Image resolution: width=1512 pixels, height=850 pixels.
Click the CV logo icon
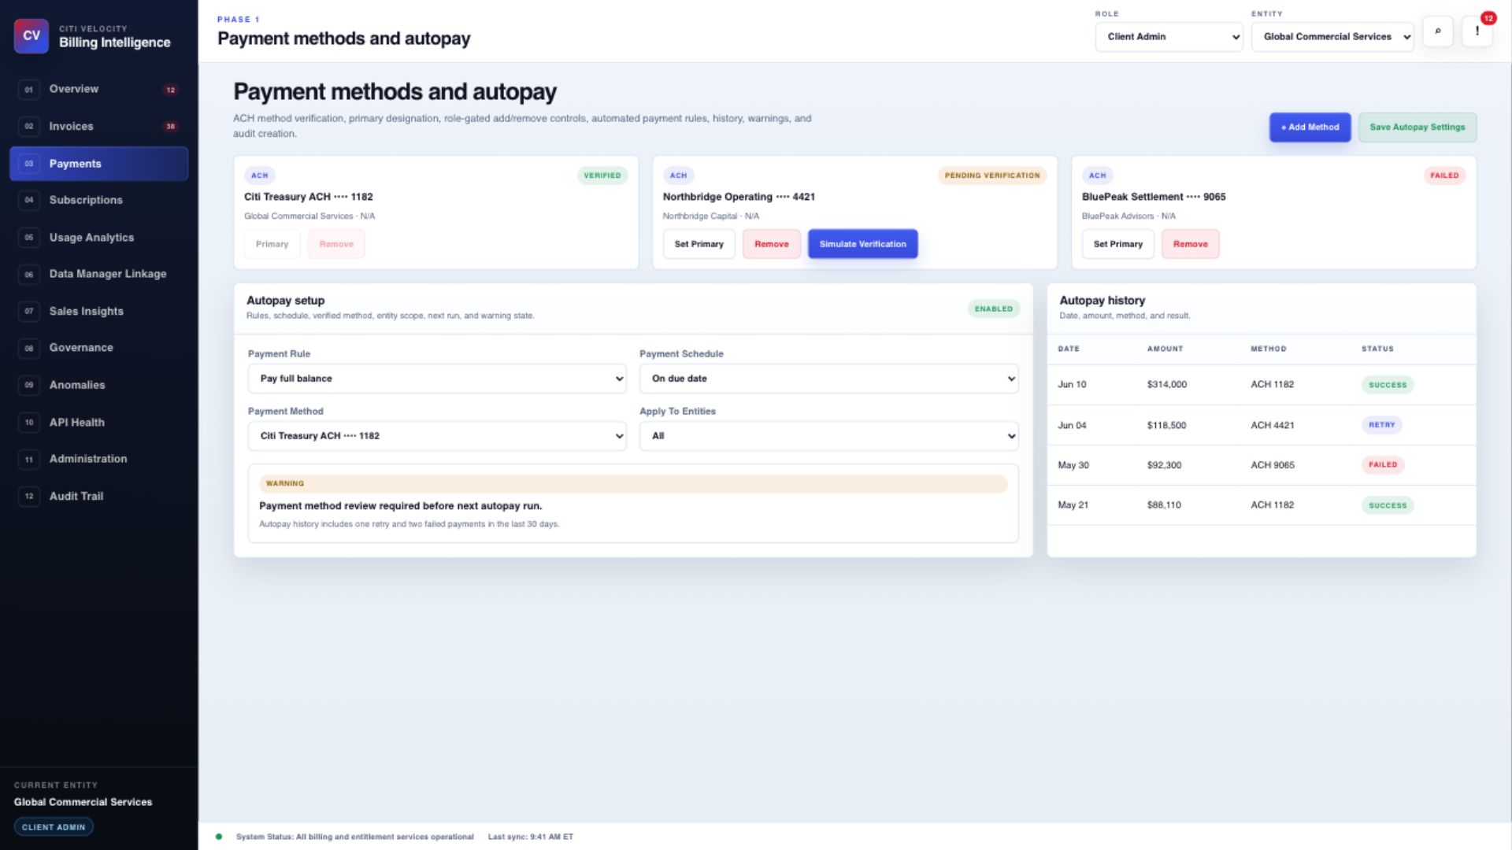tap(31, 36)
